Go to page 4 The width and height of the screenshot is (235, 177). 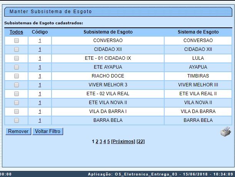pos(105,142)
